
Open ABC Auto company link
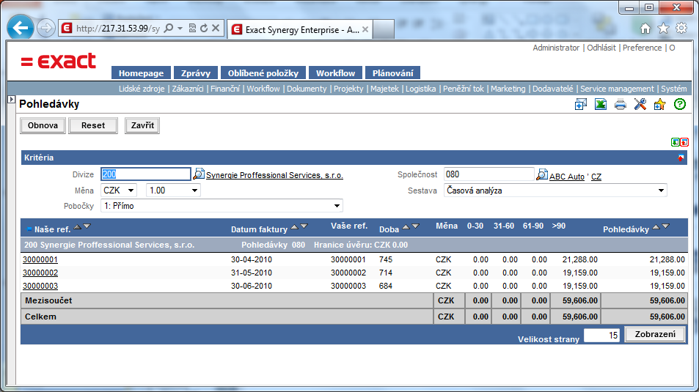point(566,177)
